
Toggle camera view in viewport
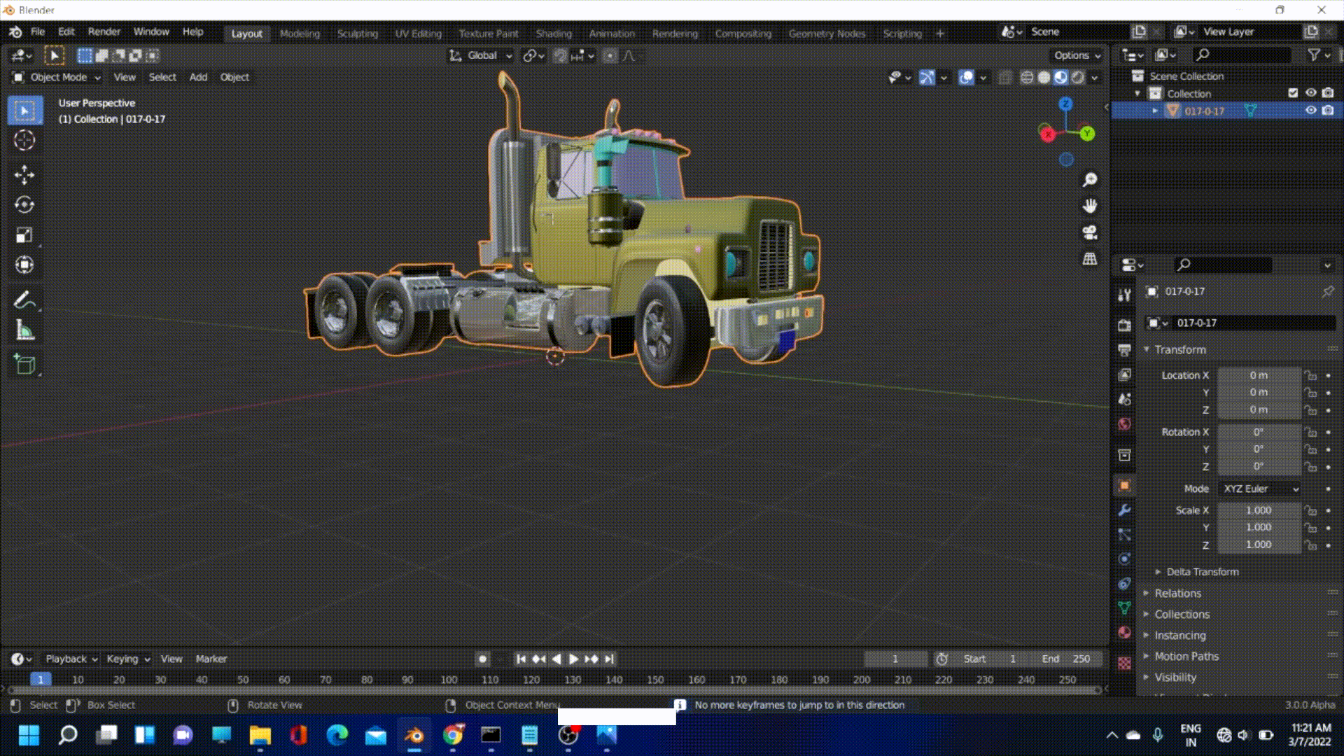tap(1090, 232)
